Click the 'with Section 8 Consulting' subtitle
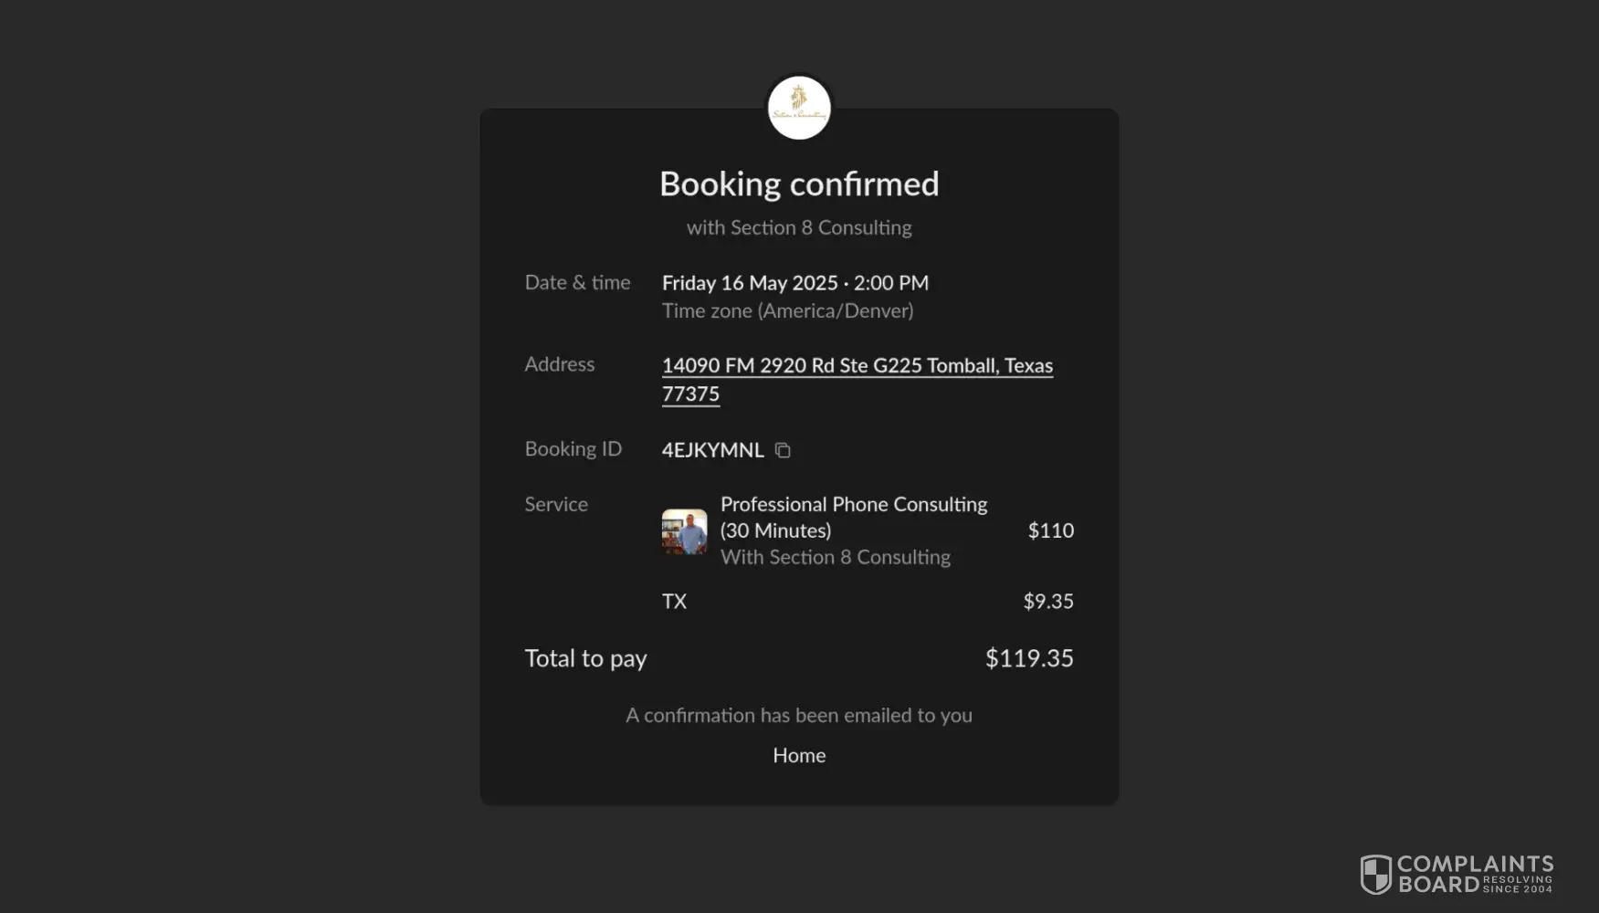Screen dimensions: 1599x913 799,228
